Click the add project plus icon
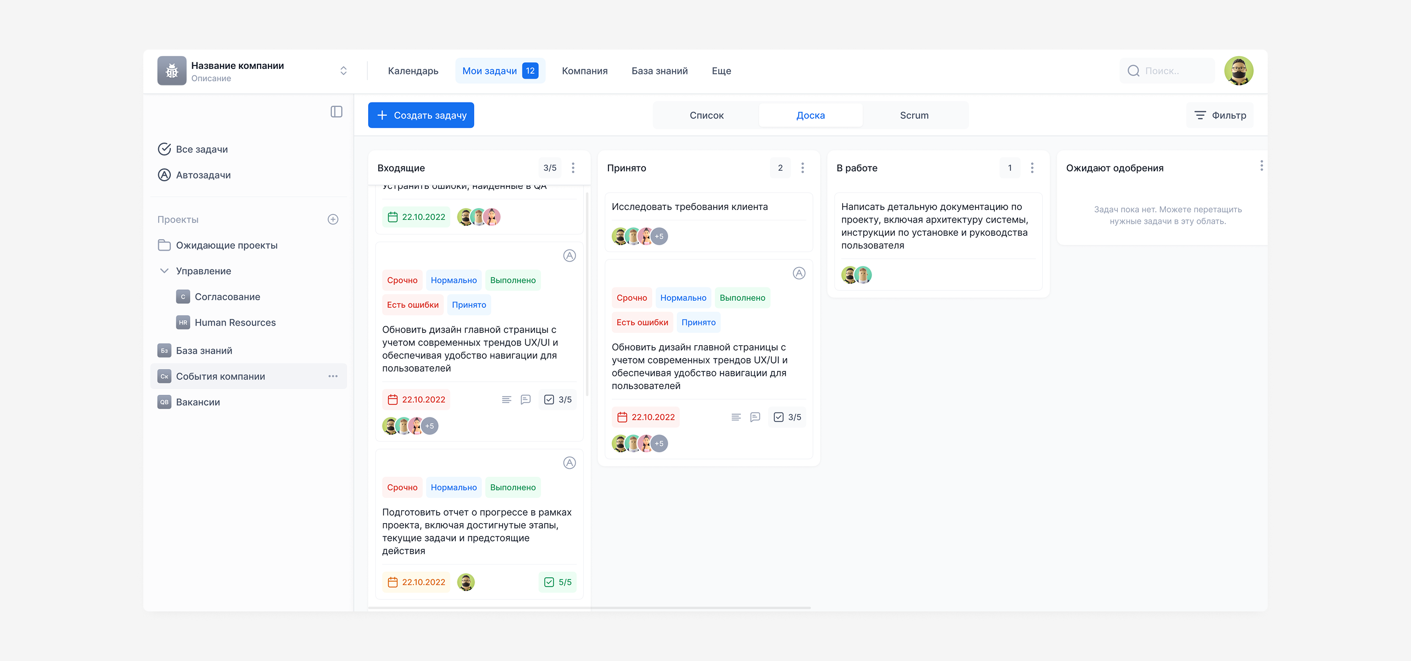 click(x=333, y=219)
